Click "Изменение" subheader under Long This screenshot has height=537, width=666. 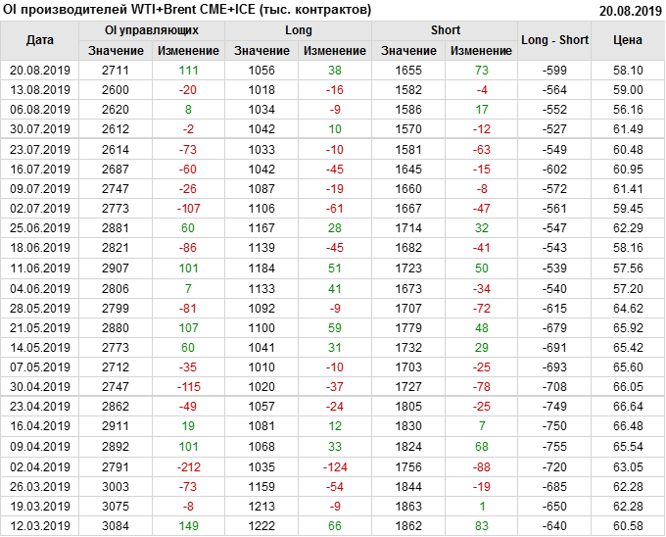point(335,50)
